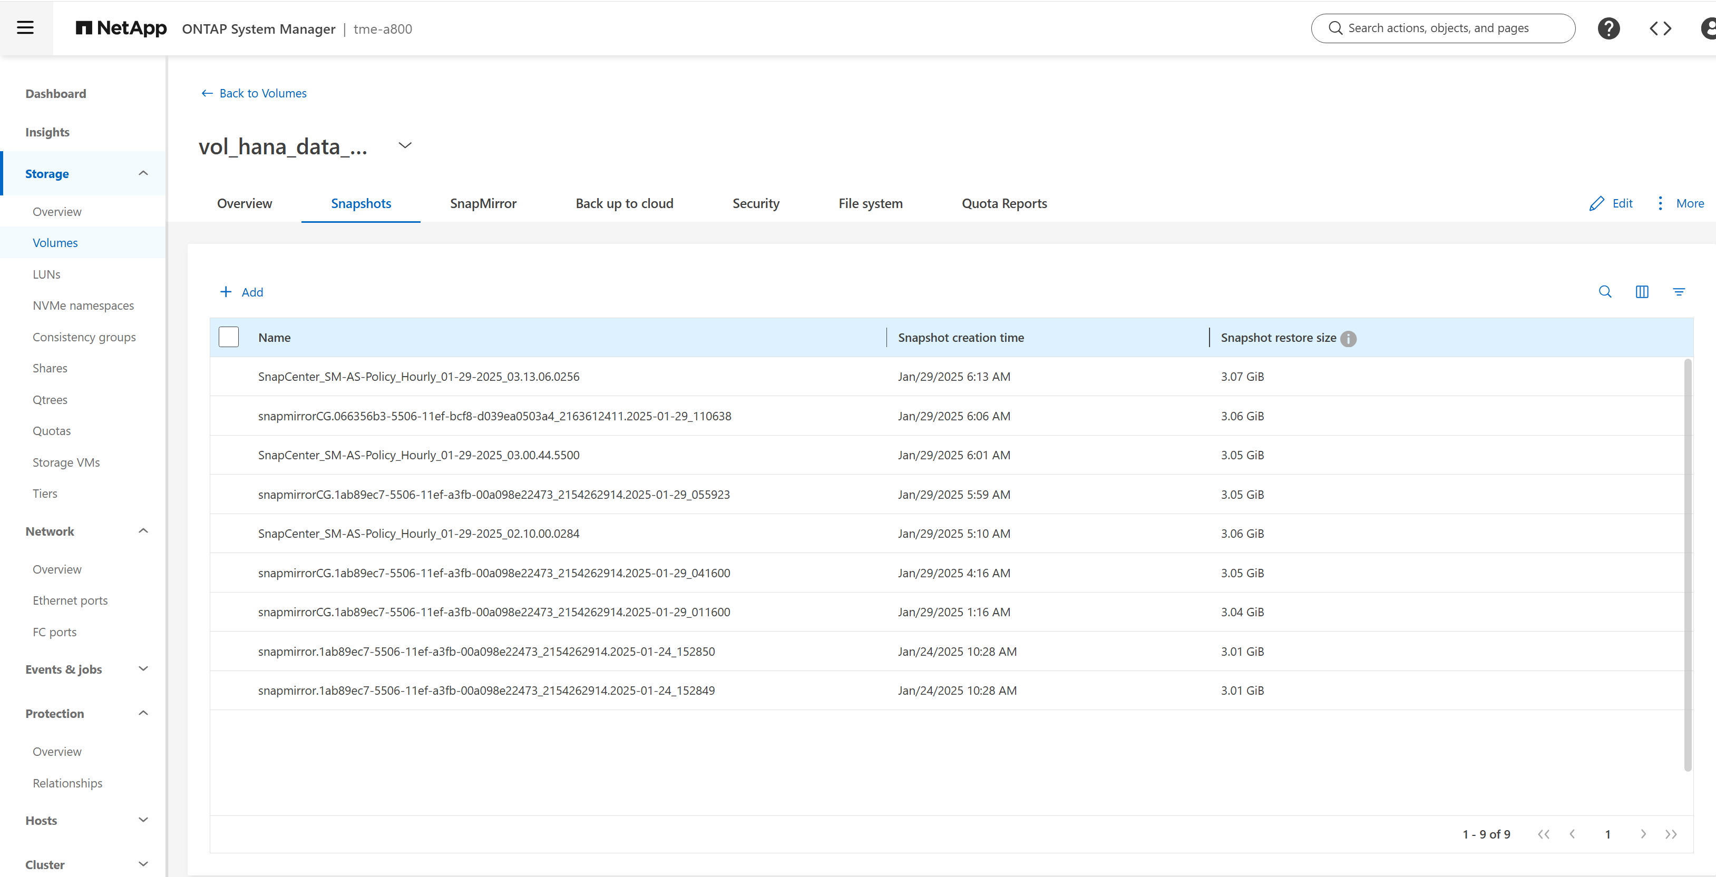
Task: Click the help question mark icon
Action: pos(1608,28)
